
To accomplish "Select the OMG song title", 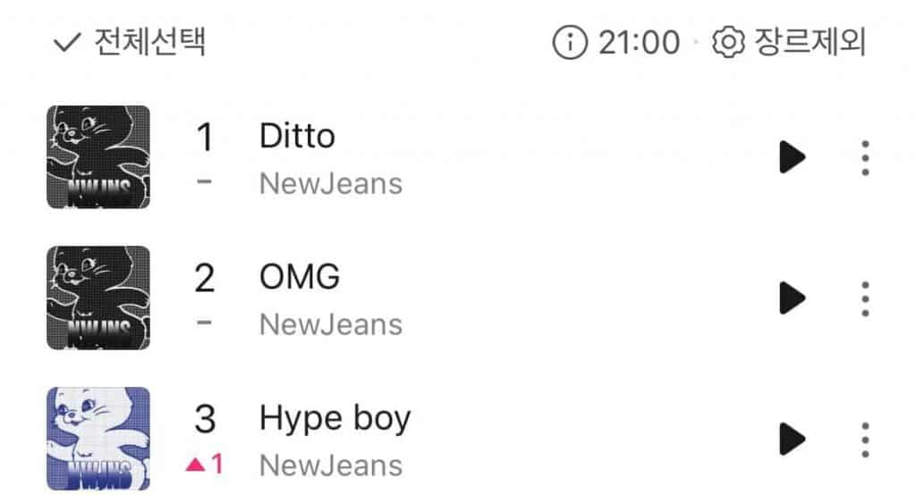I will click(x=299, y=277).
